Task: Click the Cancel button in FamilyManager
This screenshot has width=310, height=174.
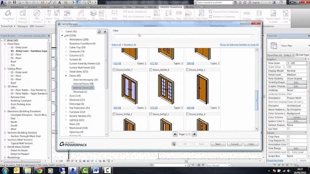Action: pyautogui.click(x=234, y=144)
